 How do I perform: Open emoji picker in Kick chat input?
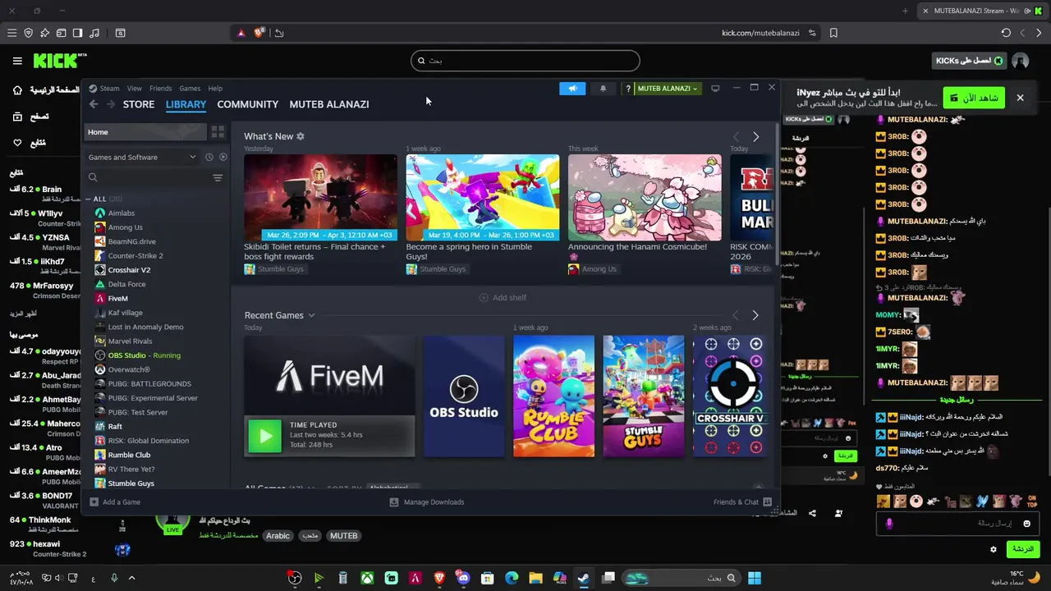click(1026, 524)
